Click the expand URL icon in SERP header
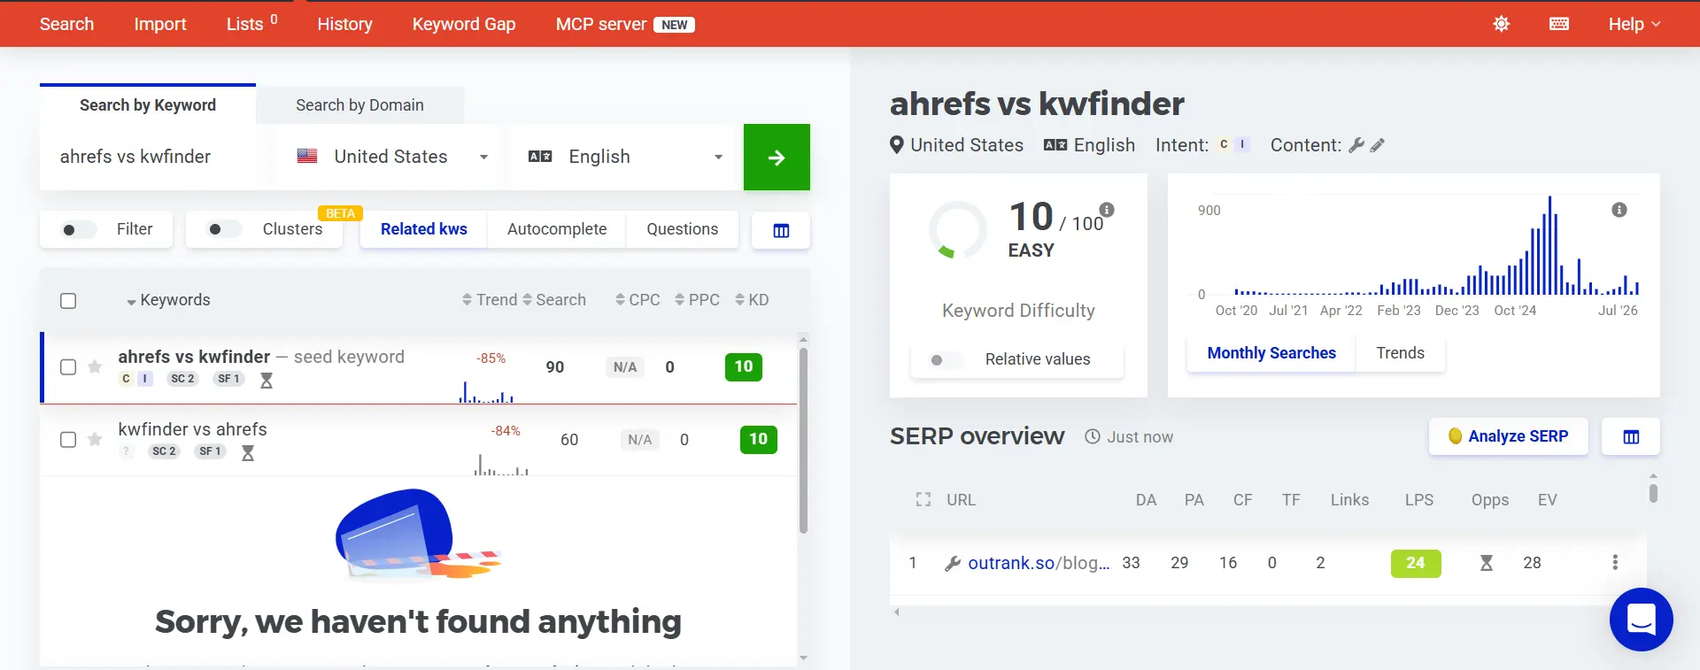 (x=923, y=500)
